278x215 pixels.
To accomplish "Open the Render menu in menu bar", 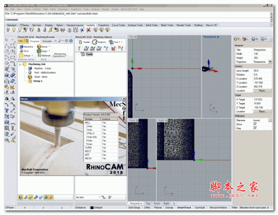I will coord(106,9).
